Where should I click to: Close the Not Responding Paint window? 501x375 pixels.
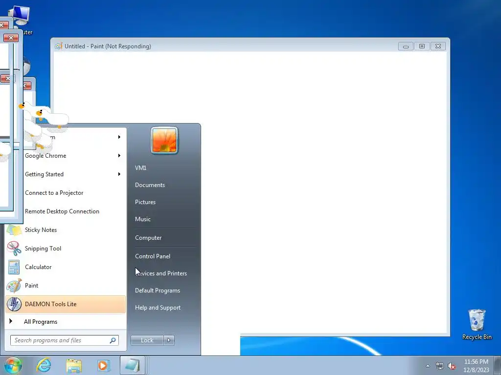pos(438,46)
